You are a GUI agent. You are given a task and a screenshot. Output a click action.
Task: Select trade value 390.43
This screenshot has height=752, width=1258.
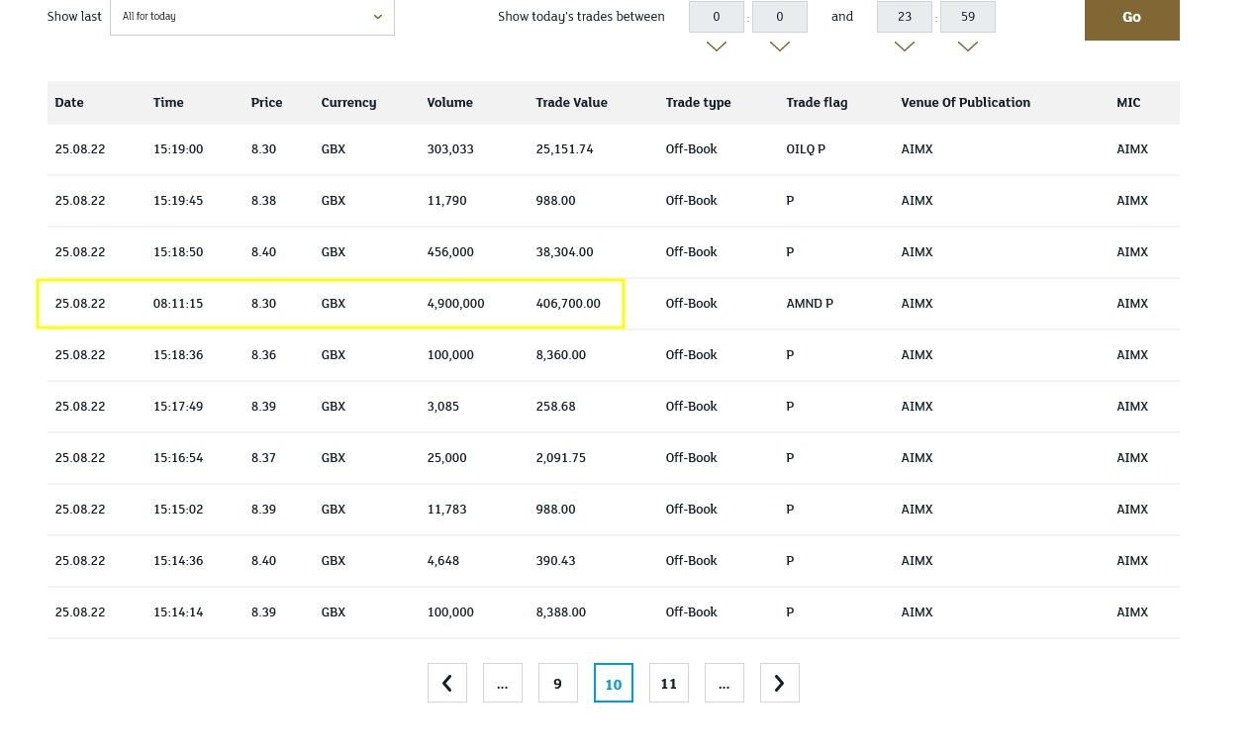555,561
